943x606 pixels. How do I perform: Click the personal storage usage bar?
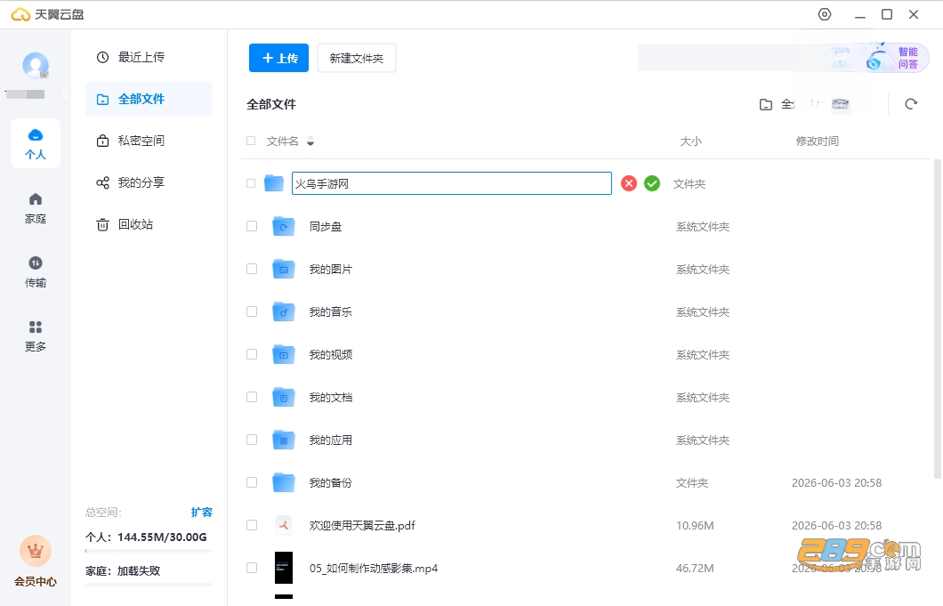tap(149, 551)
